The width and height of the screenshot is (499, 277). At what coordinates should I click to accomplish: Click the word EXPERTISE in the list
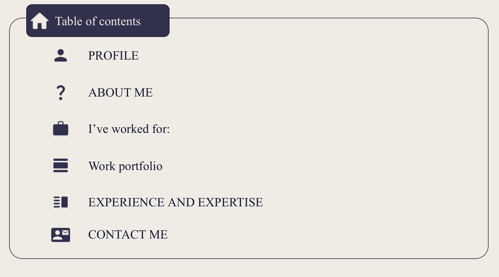(x=230, y=202)
